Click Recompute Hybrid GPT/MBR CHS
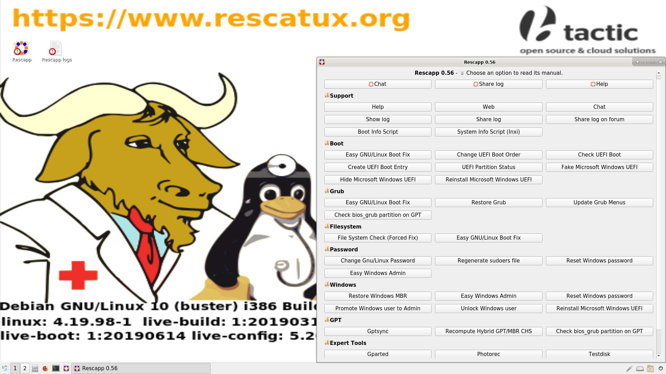This screenshot has height=374, width=666. click(x=488, y=331)
